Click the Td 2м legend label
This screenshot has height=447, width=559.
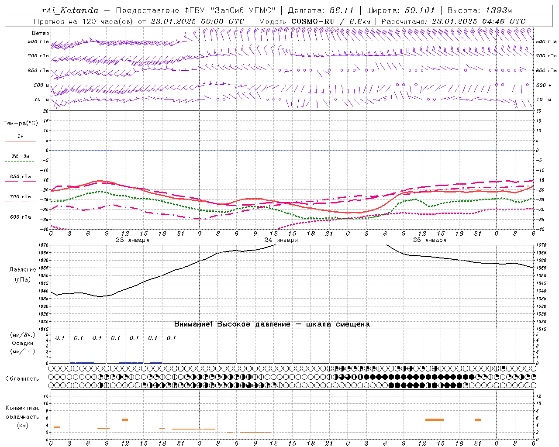point(21,156)
